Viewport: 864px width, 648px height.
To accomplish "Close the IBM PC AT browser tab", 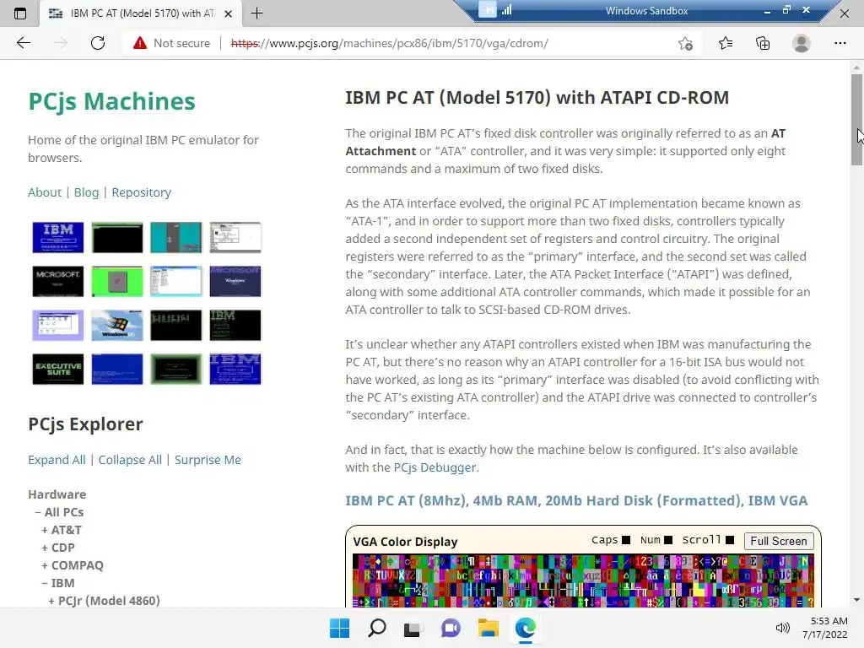I will [228, 13].
